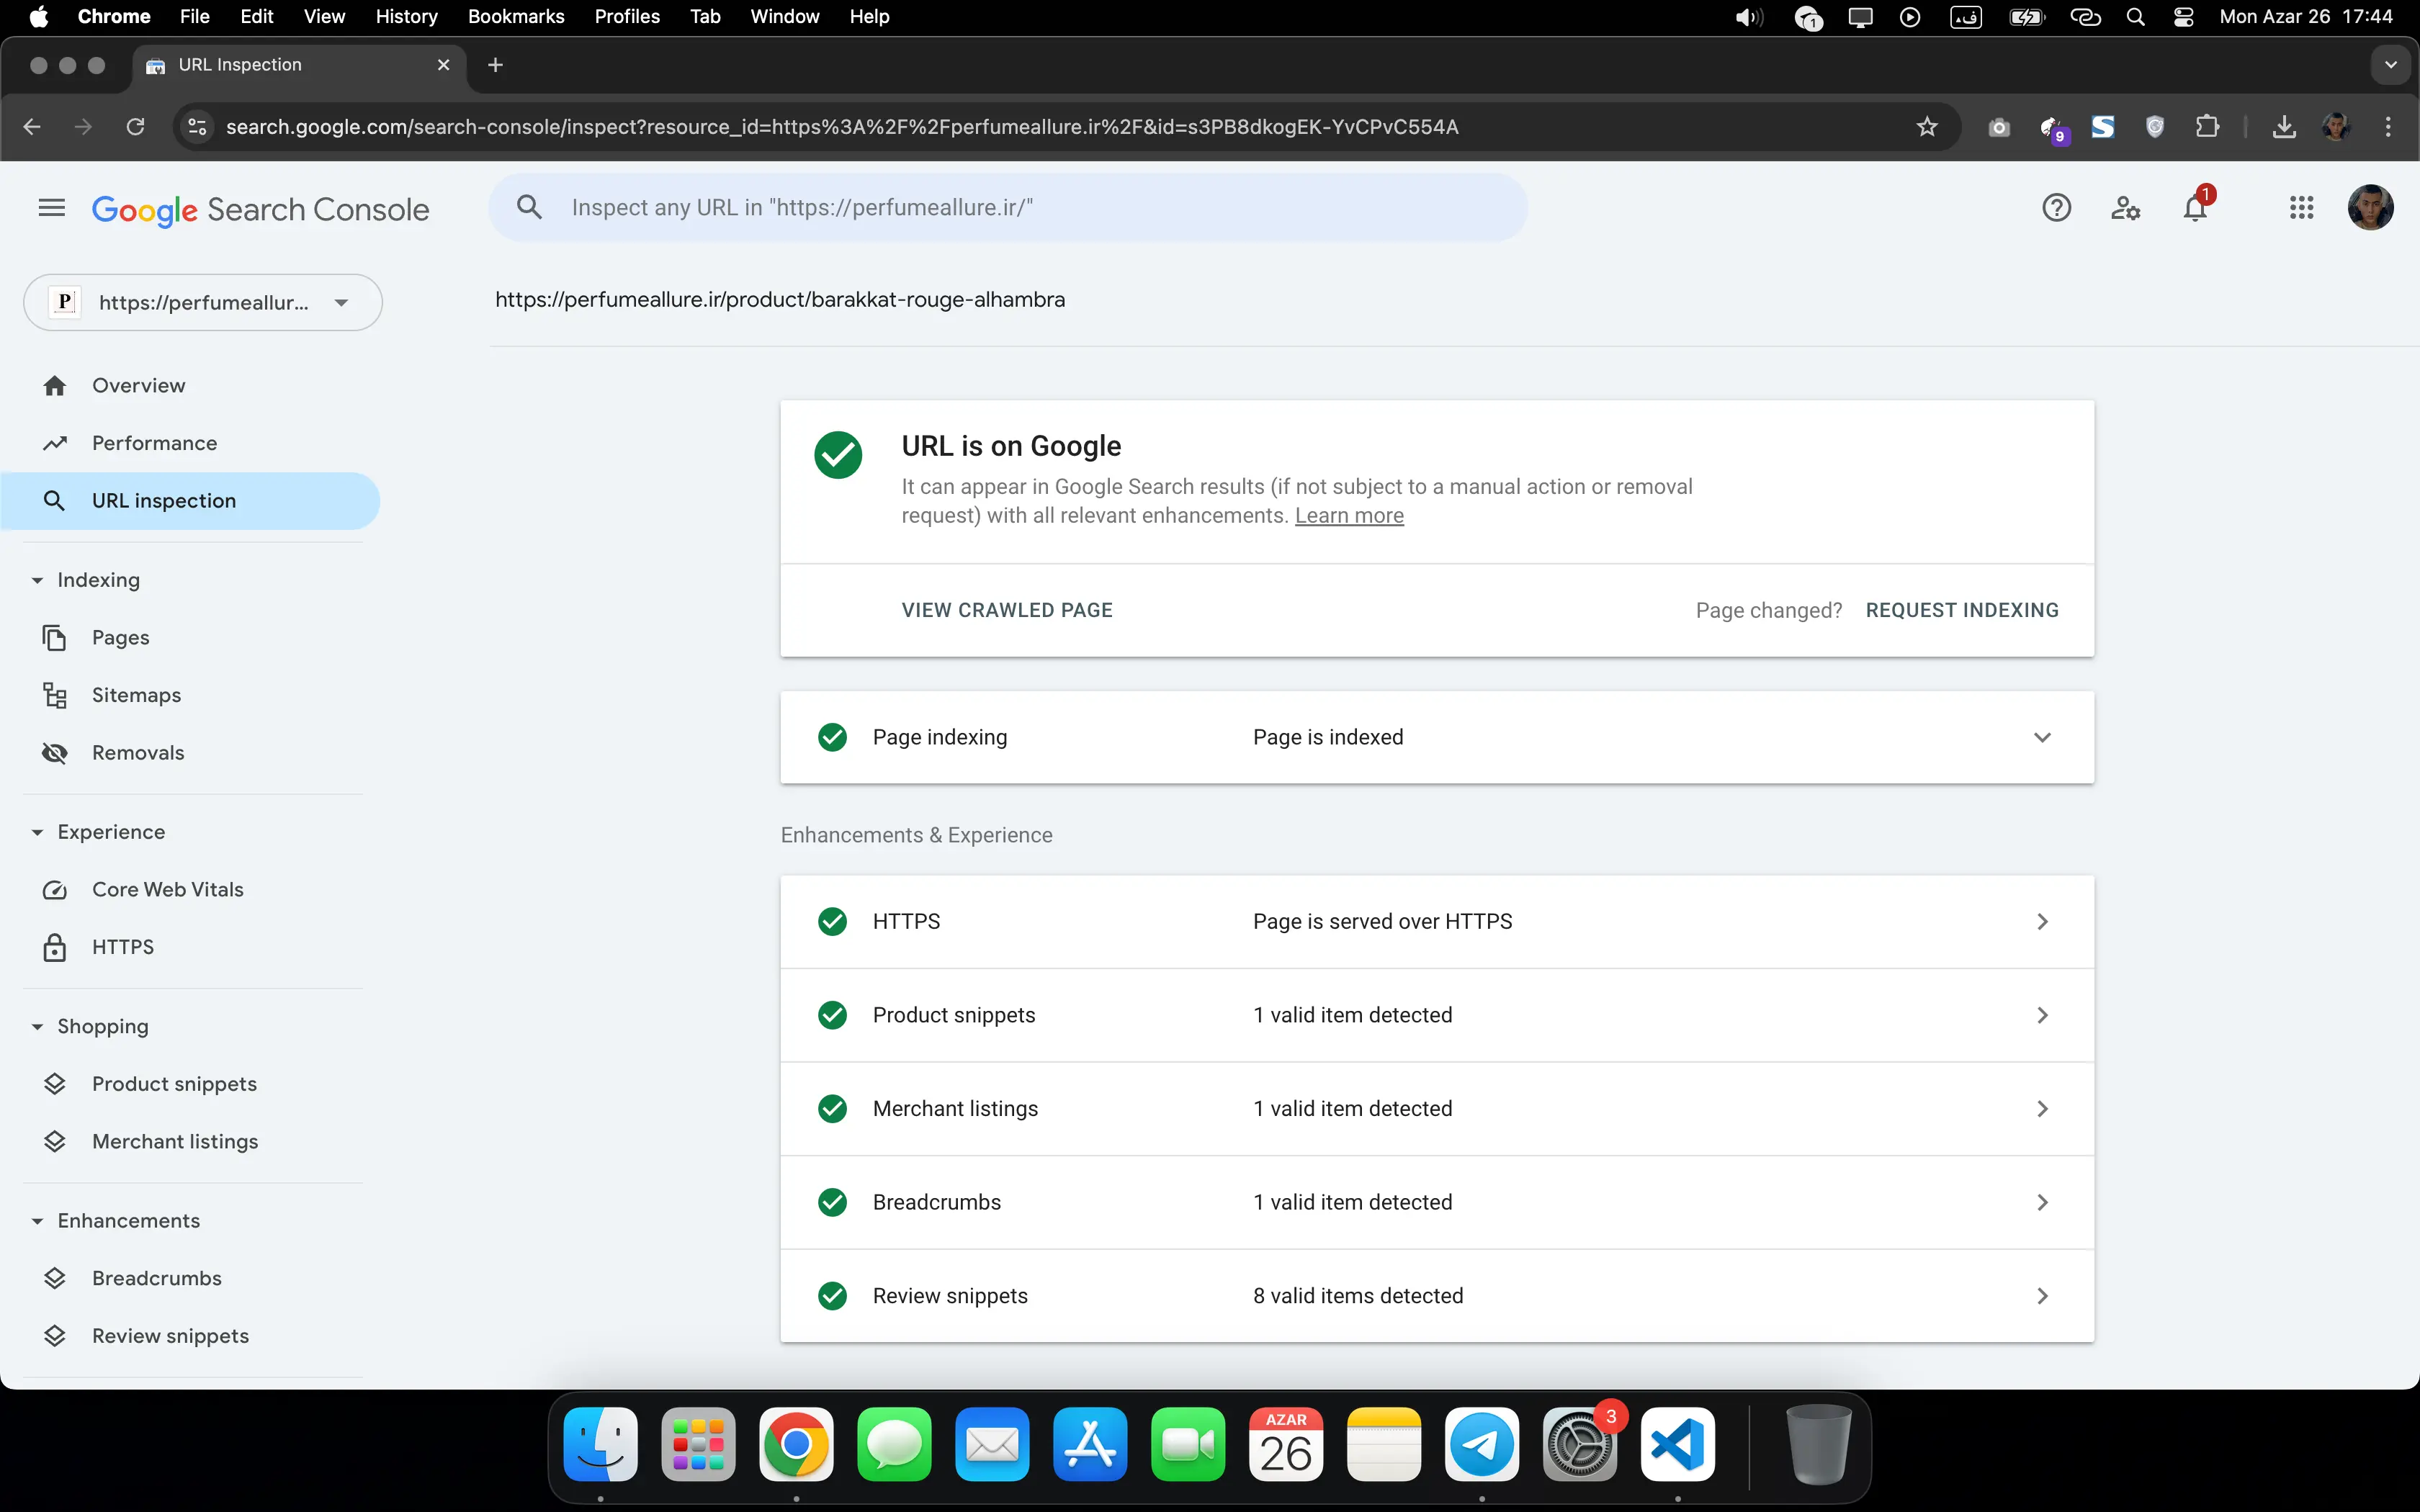
Task: Open HTTPS enhancement details row
Action: click(1437, 921)
